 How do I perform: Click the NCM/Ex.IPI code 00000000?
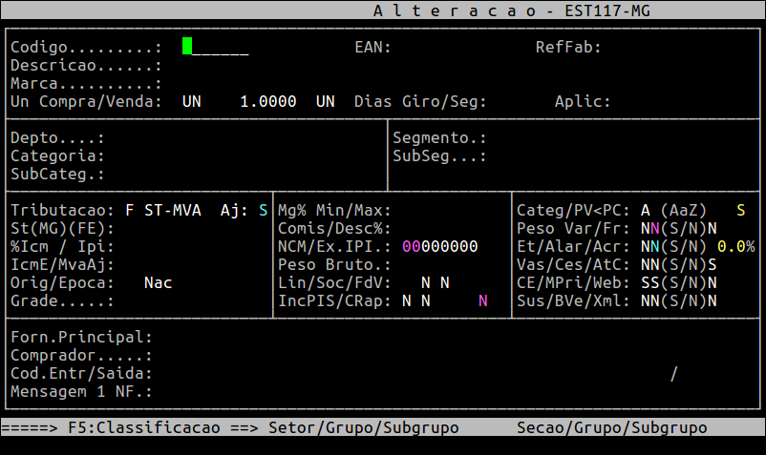tap(439, 246)
